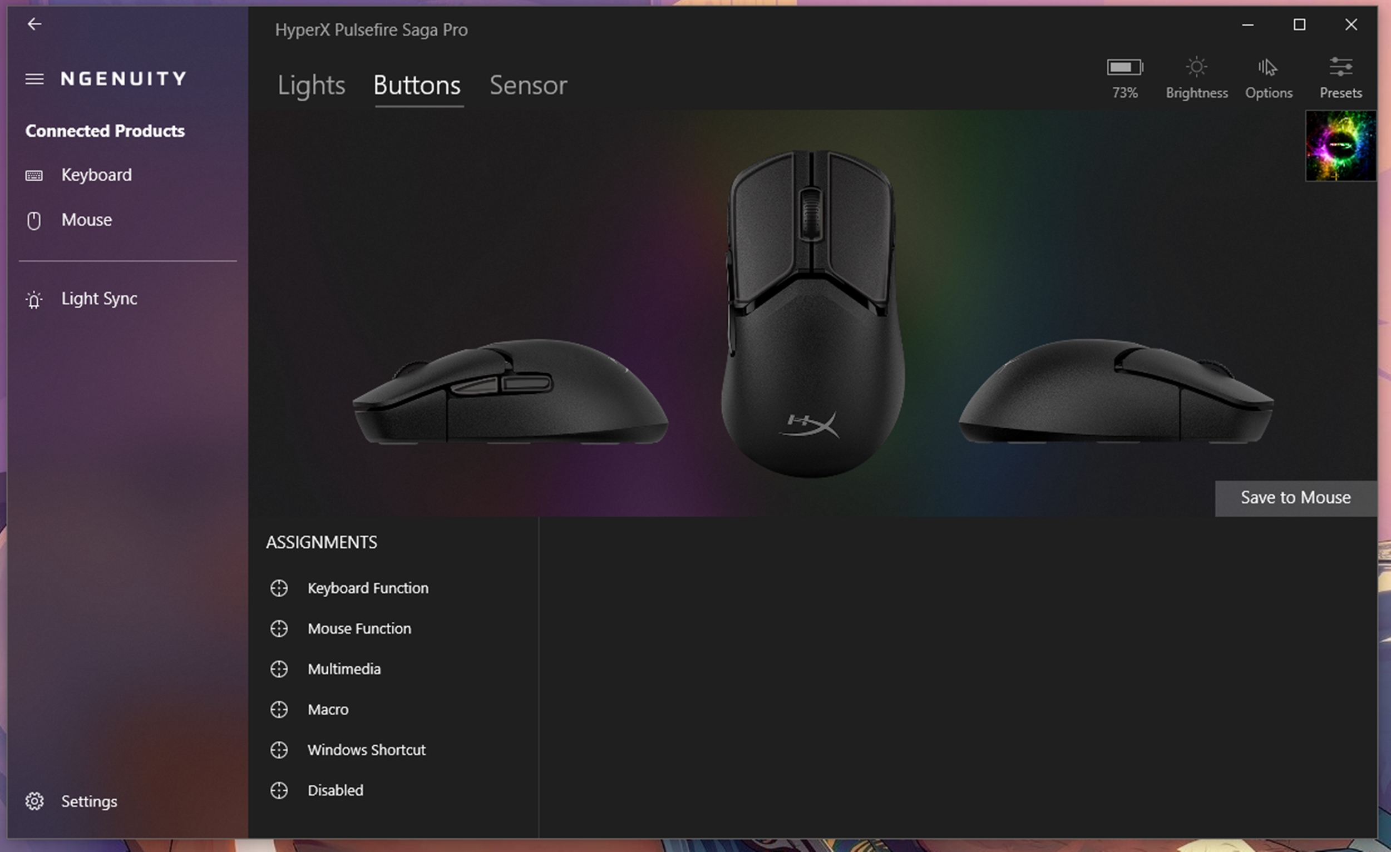The image size is (1391, 852).
Task: Click Save to Mouse button
Action: point(1296,498)
